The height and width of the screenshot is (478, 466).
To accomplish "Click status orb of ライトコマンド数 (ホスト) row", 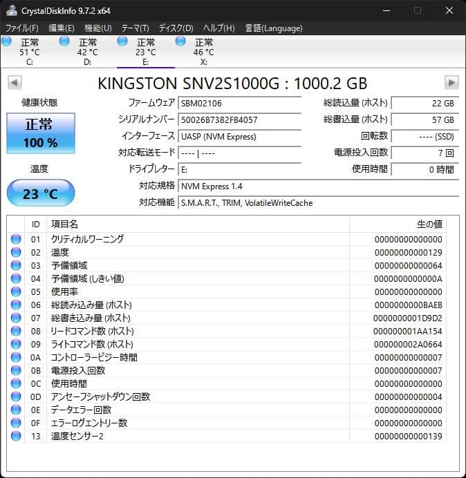I will tap(16, 344).
